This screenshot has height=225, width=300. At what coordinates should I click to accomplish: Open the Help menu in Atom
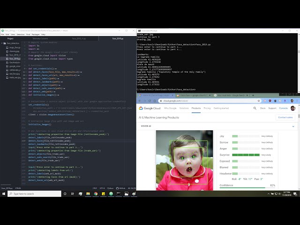[x=44, y=34]
